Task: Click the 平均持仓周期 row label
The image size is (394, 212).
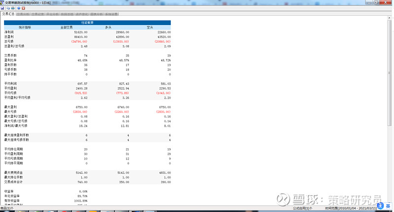Action: click(13, 149)
